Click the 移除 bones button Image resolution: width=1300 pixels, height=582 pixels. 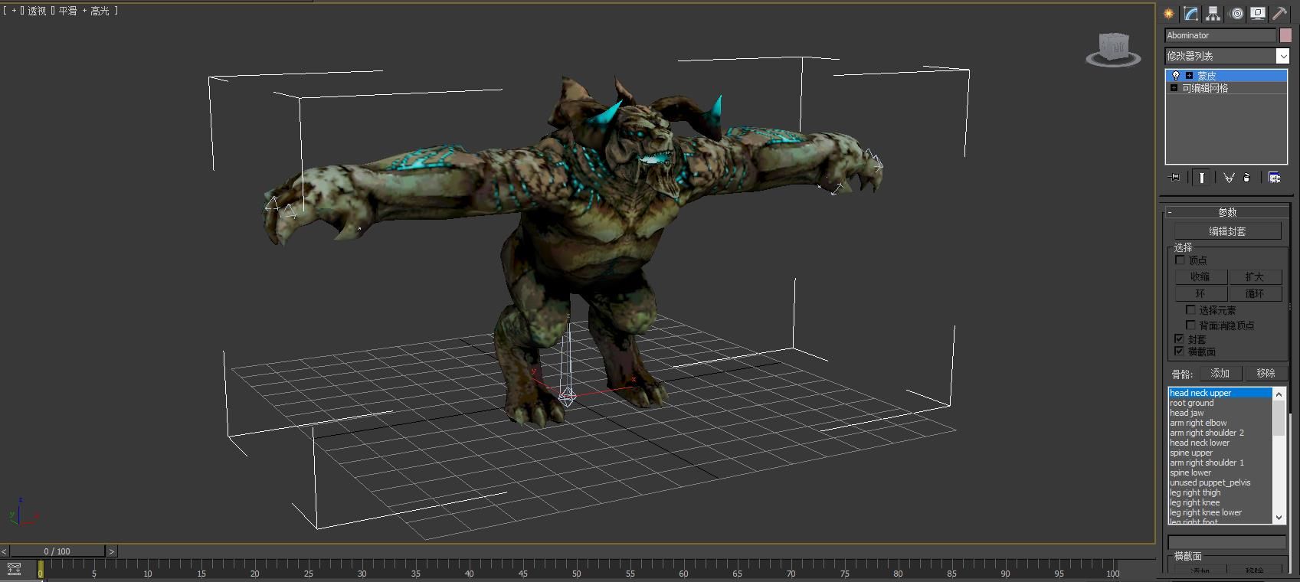coord(1266,374)
